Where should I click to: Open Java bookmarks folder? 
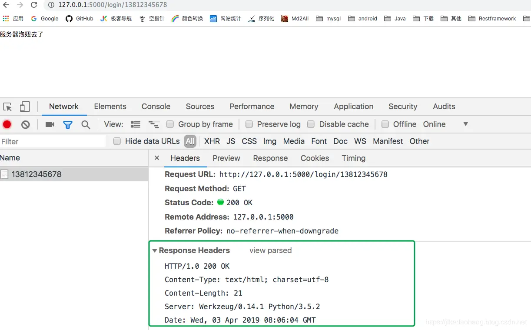click(395, 19)
